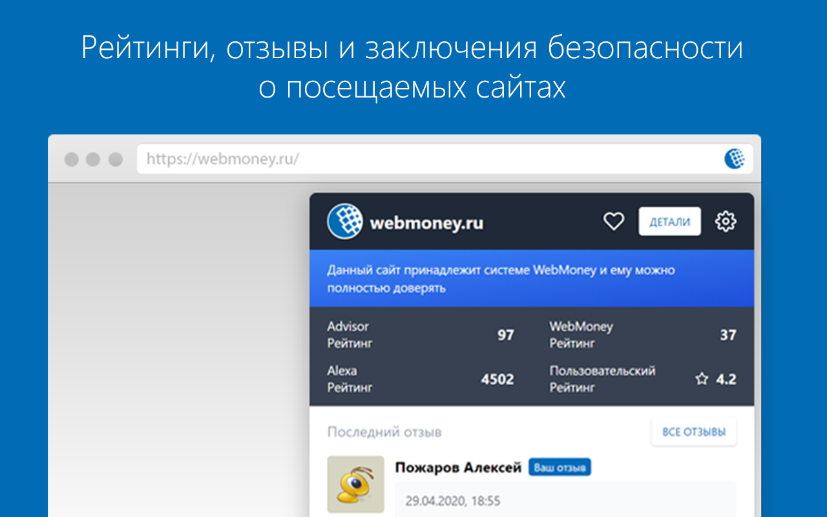Click the WebMoney logo next to webmoney.ru title
The height and width of the screenshot is (517, 827).
pyautogui.click(x=344, y=222)
